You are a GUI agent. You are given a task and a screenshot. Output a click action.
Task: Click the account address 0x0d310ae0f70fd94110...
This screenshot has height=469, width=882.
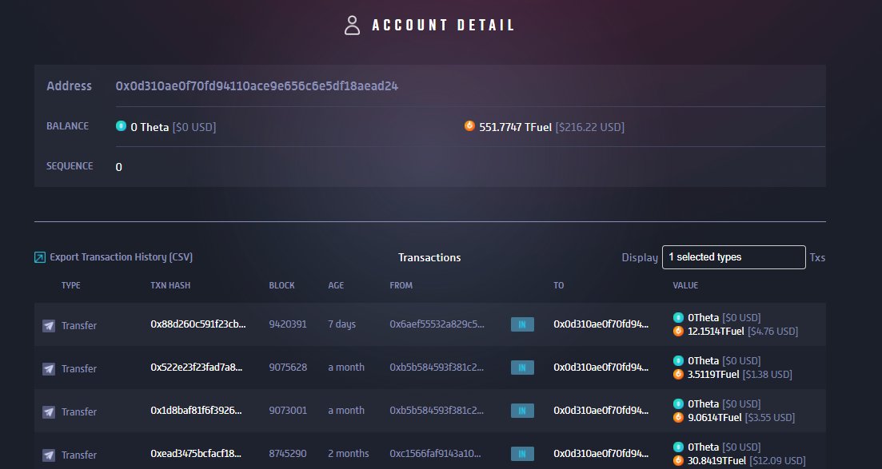tap(257, 86)
